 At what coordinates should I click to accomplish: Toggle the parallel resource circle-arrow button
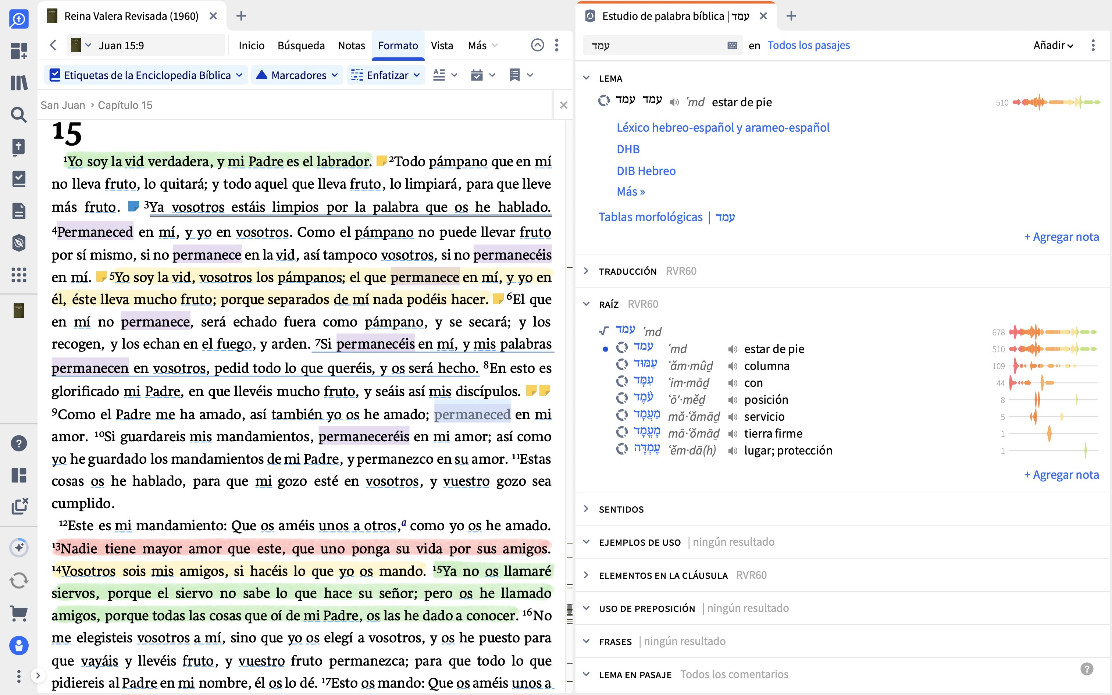pos(537,45)
